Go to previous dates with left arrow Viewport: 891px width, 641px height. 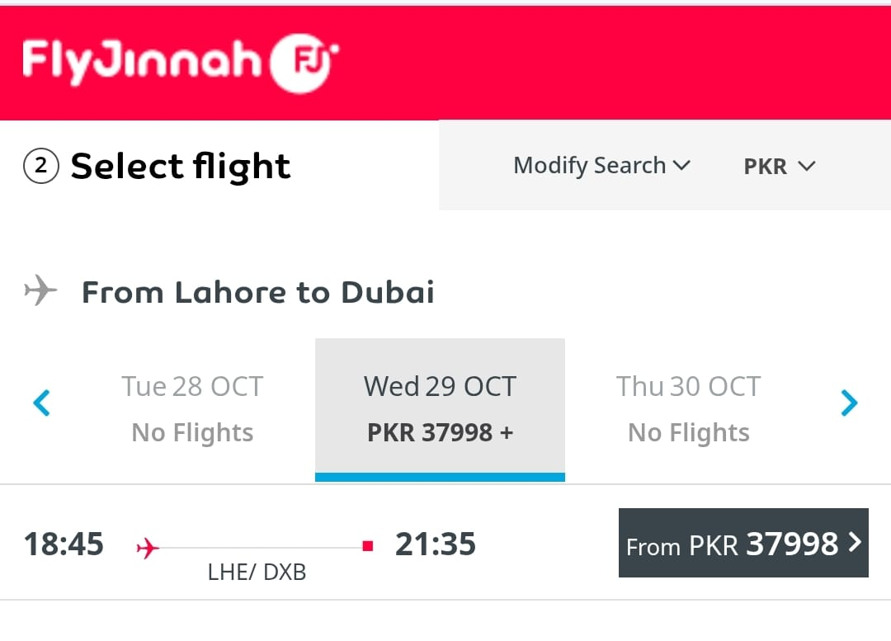41,403
